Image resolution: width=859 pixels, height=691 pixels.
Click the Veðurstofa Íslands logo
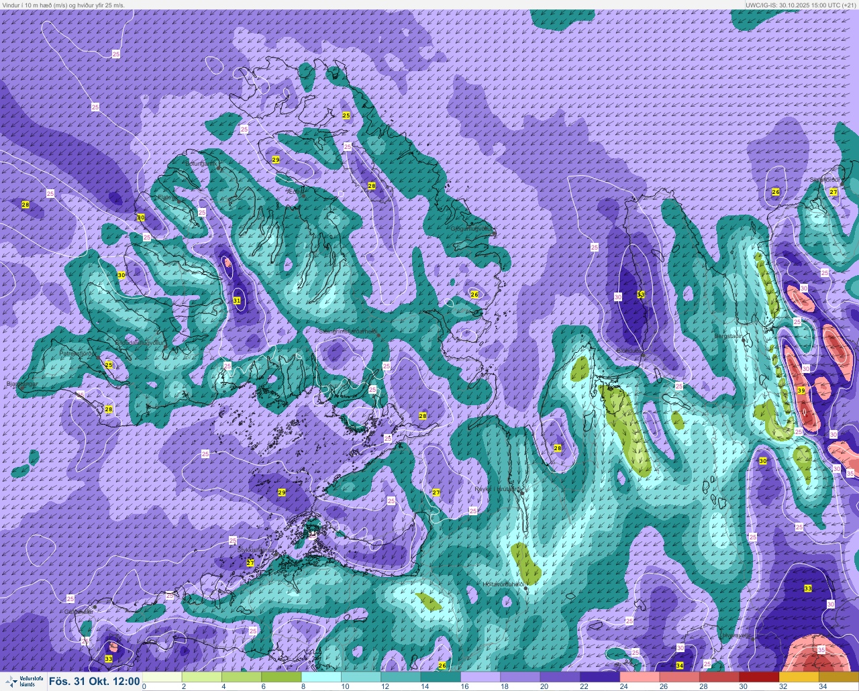[23, 681]
